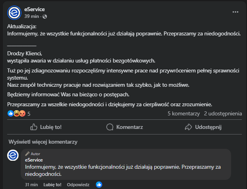Click the Komentarz comment button

(124, 127)
